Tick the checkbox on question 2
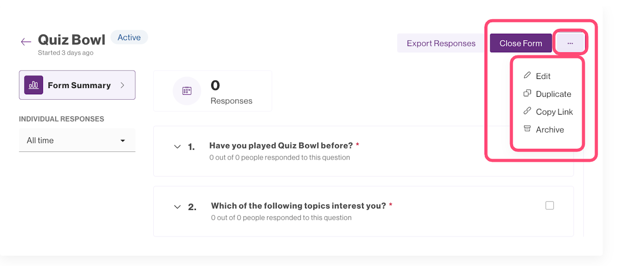The image size is (619, 266). click(x=549, y=206)
